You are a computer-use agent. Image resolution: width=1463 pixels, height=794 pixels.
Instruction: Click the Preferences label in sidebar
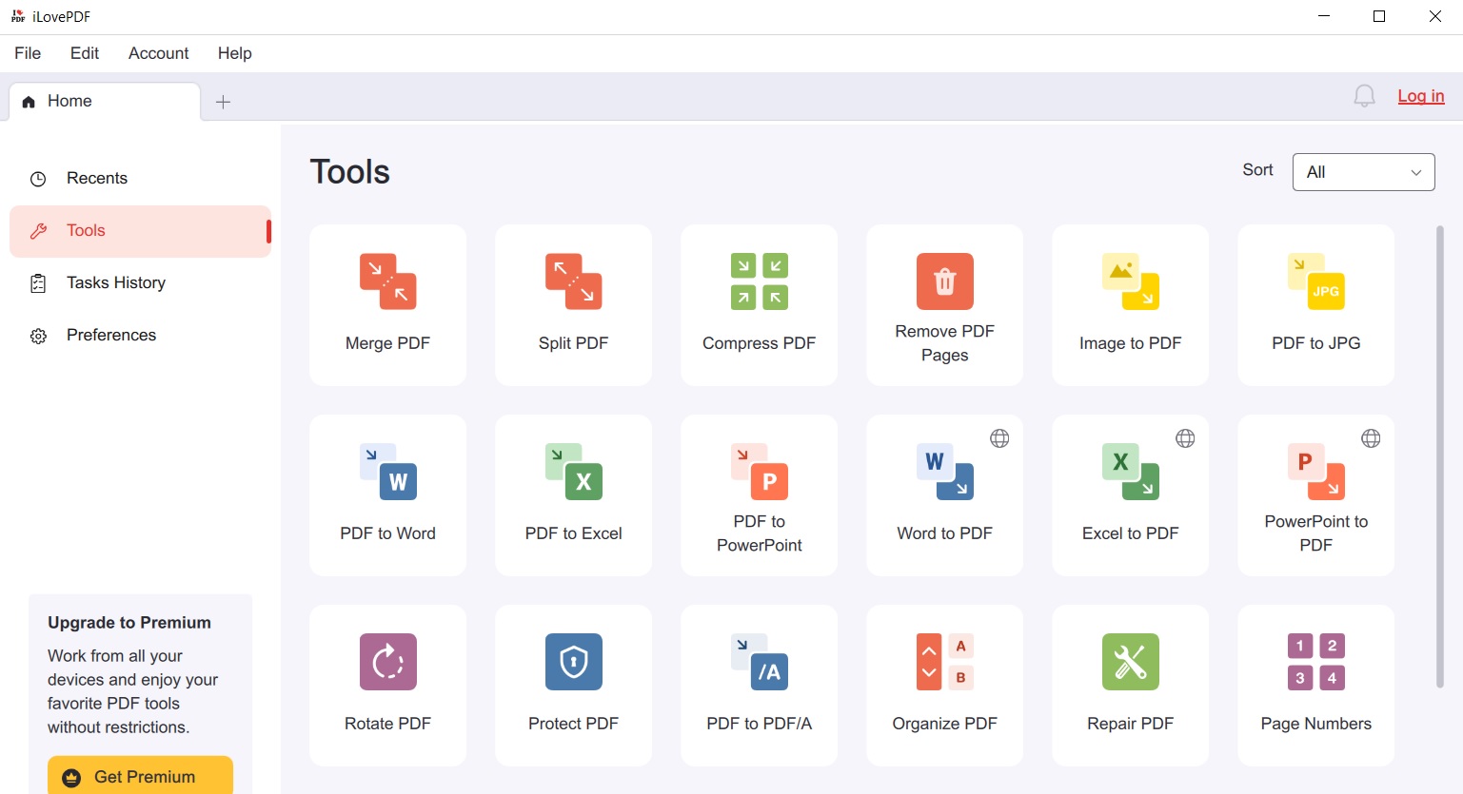coord(111,336)
